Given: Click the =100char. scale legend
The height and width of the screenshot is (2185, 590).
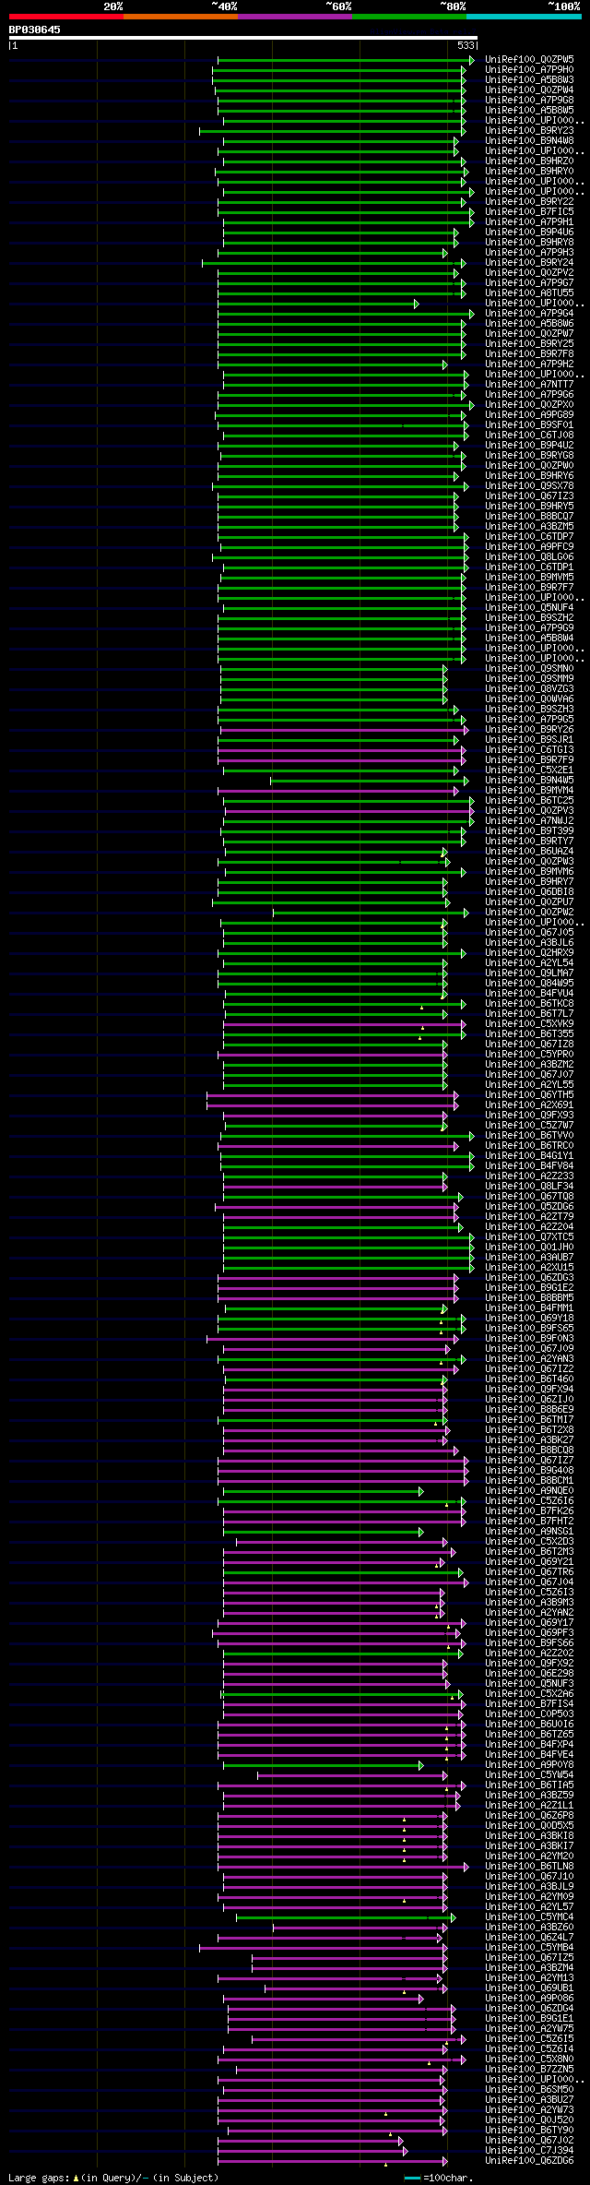Looking at the screenshot, I should point(439,2179).
